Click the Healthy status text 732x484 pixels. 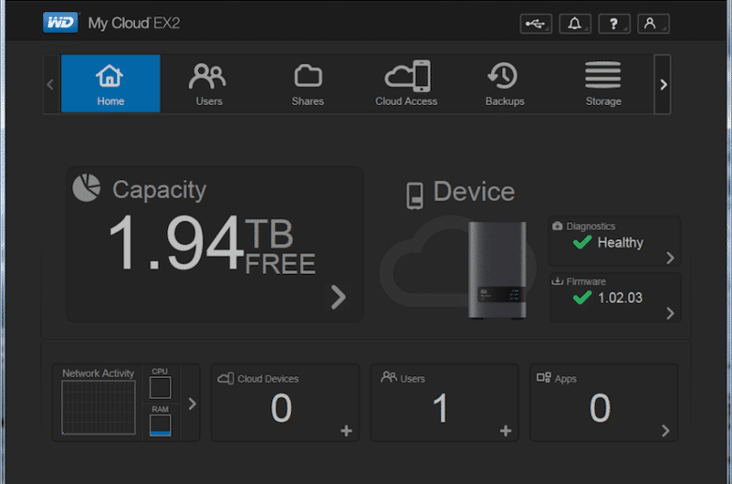tap(620, 243)
